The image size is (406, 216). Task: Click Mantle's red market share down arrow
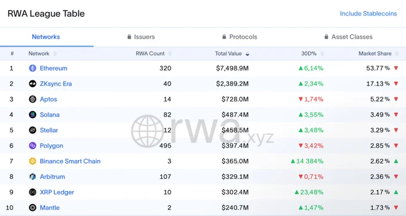[x=396, y=208]
